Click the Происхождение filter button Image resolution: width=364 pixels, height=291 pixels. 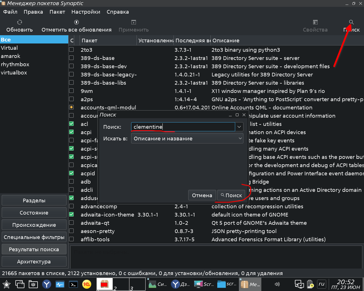(x=34, y=225)
